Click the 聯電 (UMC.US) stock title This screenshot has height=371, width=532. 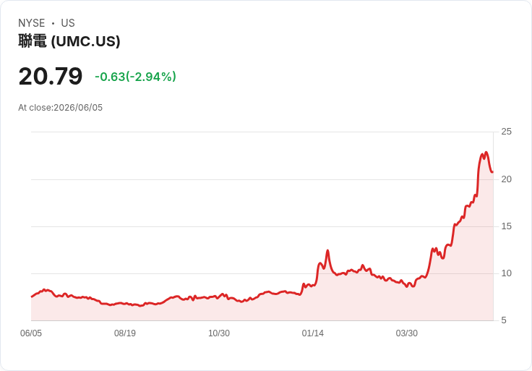pos(69,41)
